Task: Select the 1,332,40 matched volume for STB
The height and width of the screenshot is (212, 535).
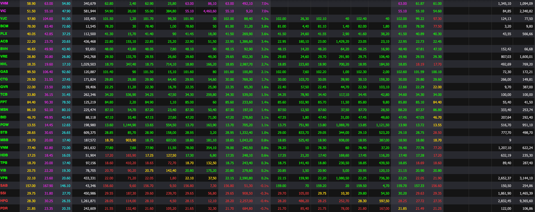Action: (246, 133)
